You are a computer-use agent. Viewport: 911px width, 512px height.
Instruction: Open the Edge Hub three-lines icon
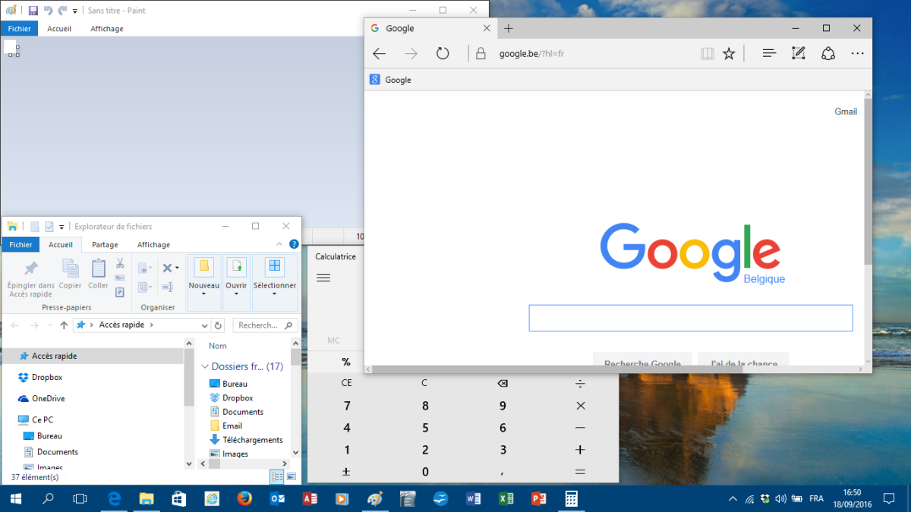click(769, 54)
